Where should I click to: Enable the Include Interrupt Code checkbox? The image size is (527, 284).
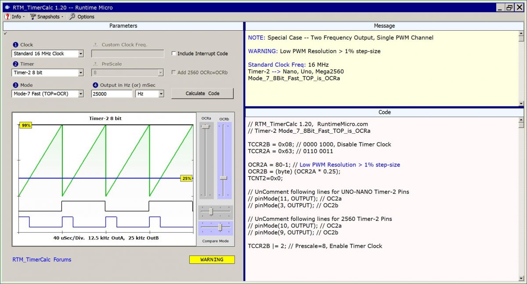coord(174,53)
